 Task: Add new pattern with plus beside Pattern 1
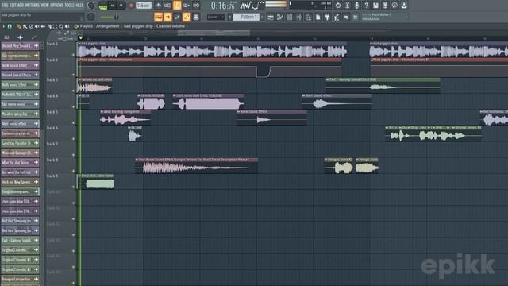pyautogui.click(x=262, y=17)
